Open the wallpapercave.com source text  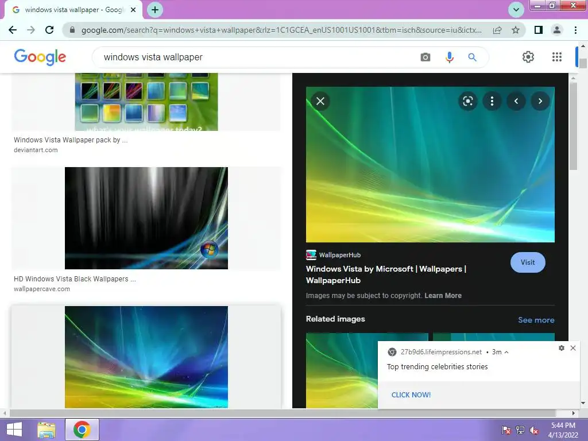pyautogui.click(x=41, y=289)
